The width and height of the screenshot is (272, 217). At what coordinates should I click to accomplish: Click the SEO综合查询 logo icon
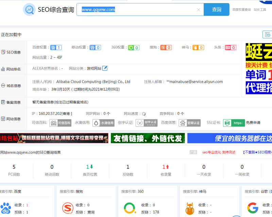click(x=29, y=10)
